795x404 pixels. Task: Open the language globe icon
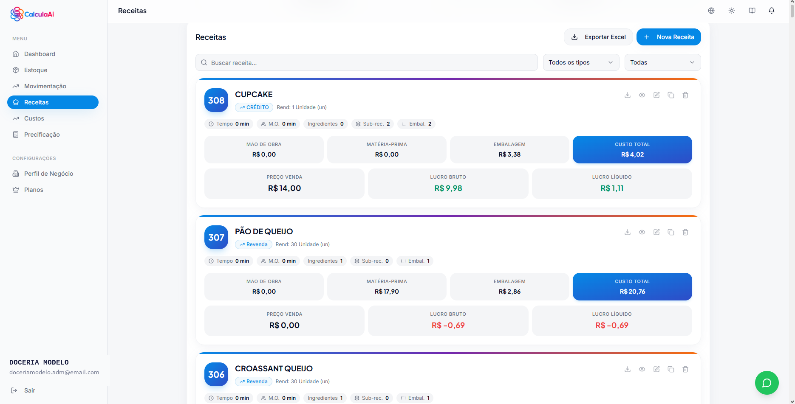(x=711, y=11)
